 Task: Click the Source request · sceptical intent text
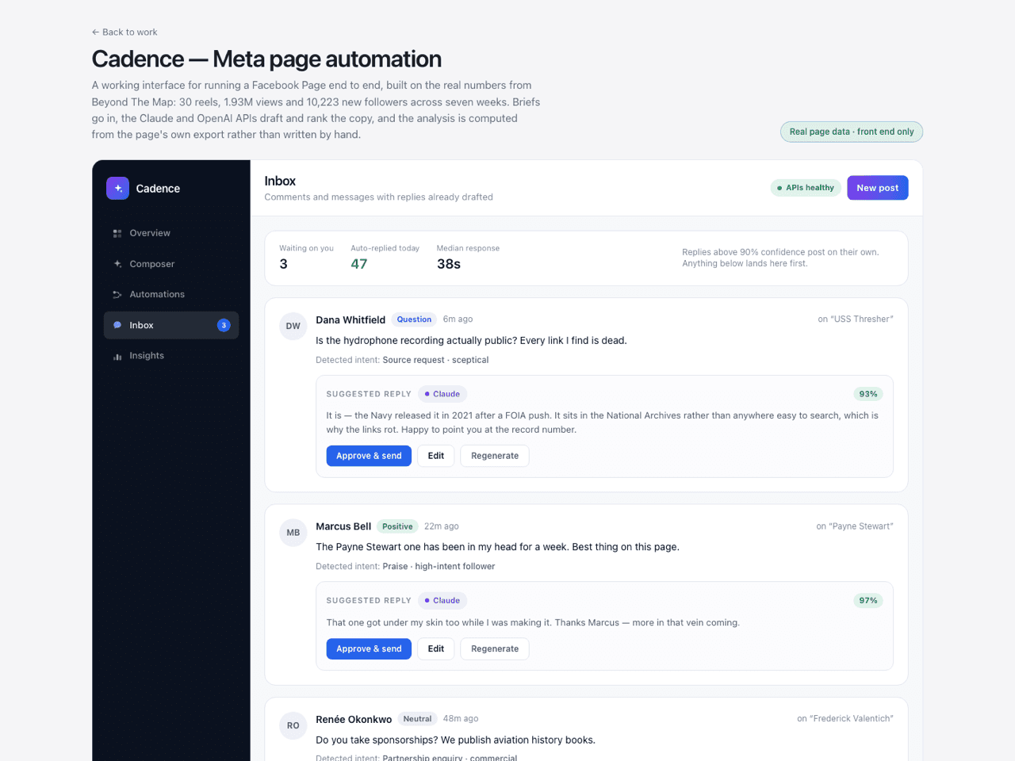[x=435, y=360]
